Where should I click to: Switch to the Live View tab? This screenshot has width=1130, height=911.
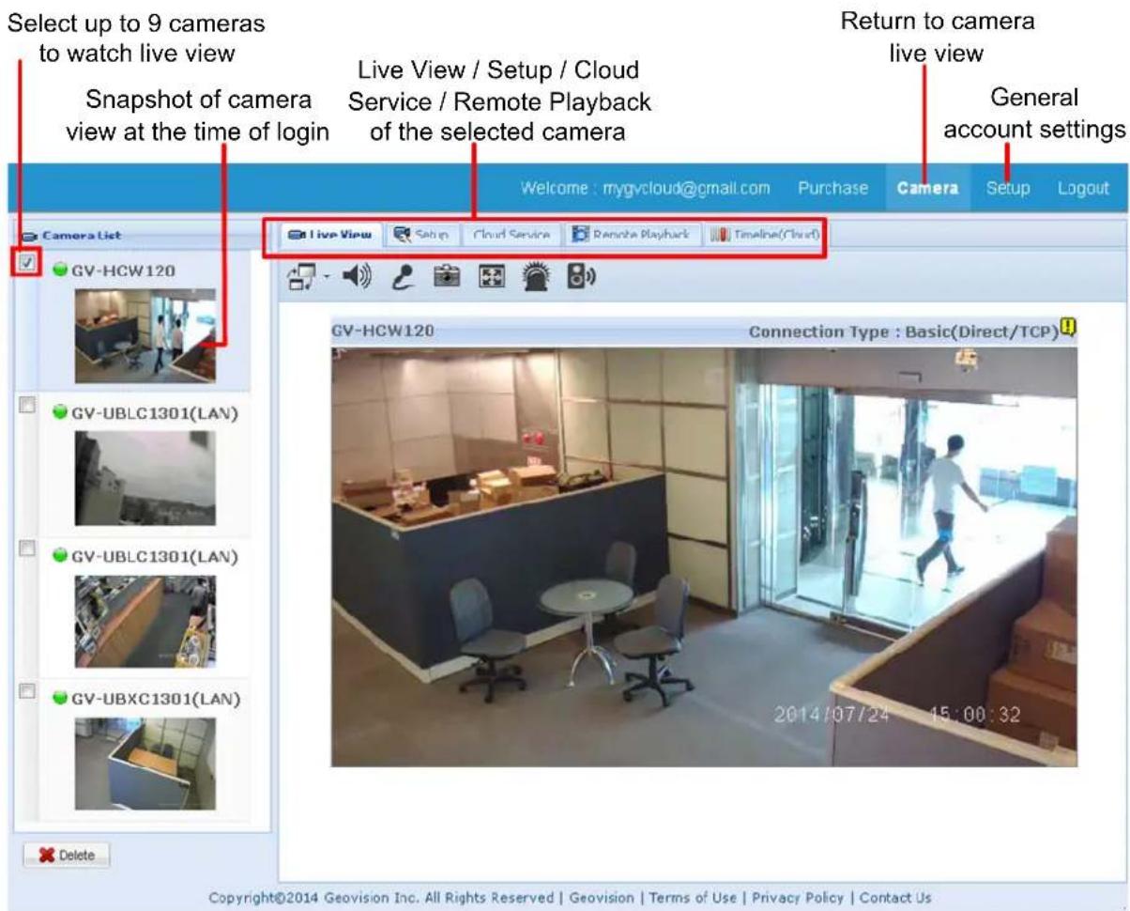(328, 234)
